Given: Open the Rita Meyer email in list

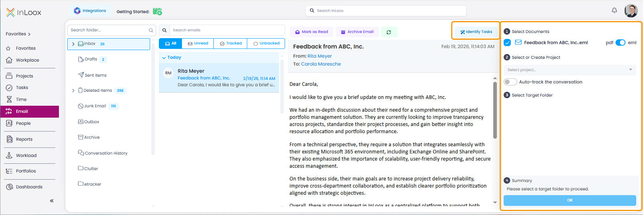Looking at the screenshot, I should point(219,78).
